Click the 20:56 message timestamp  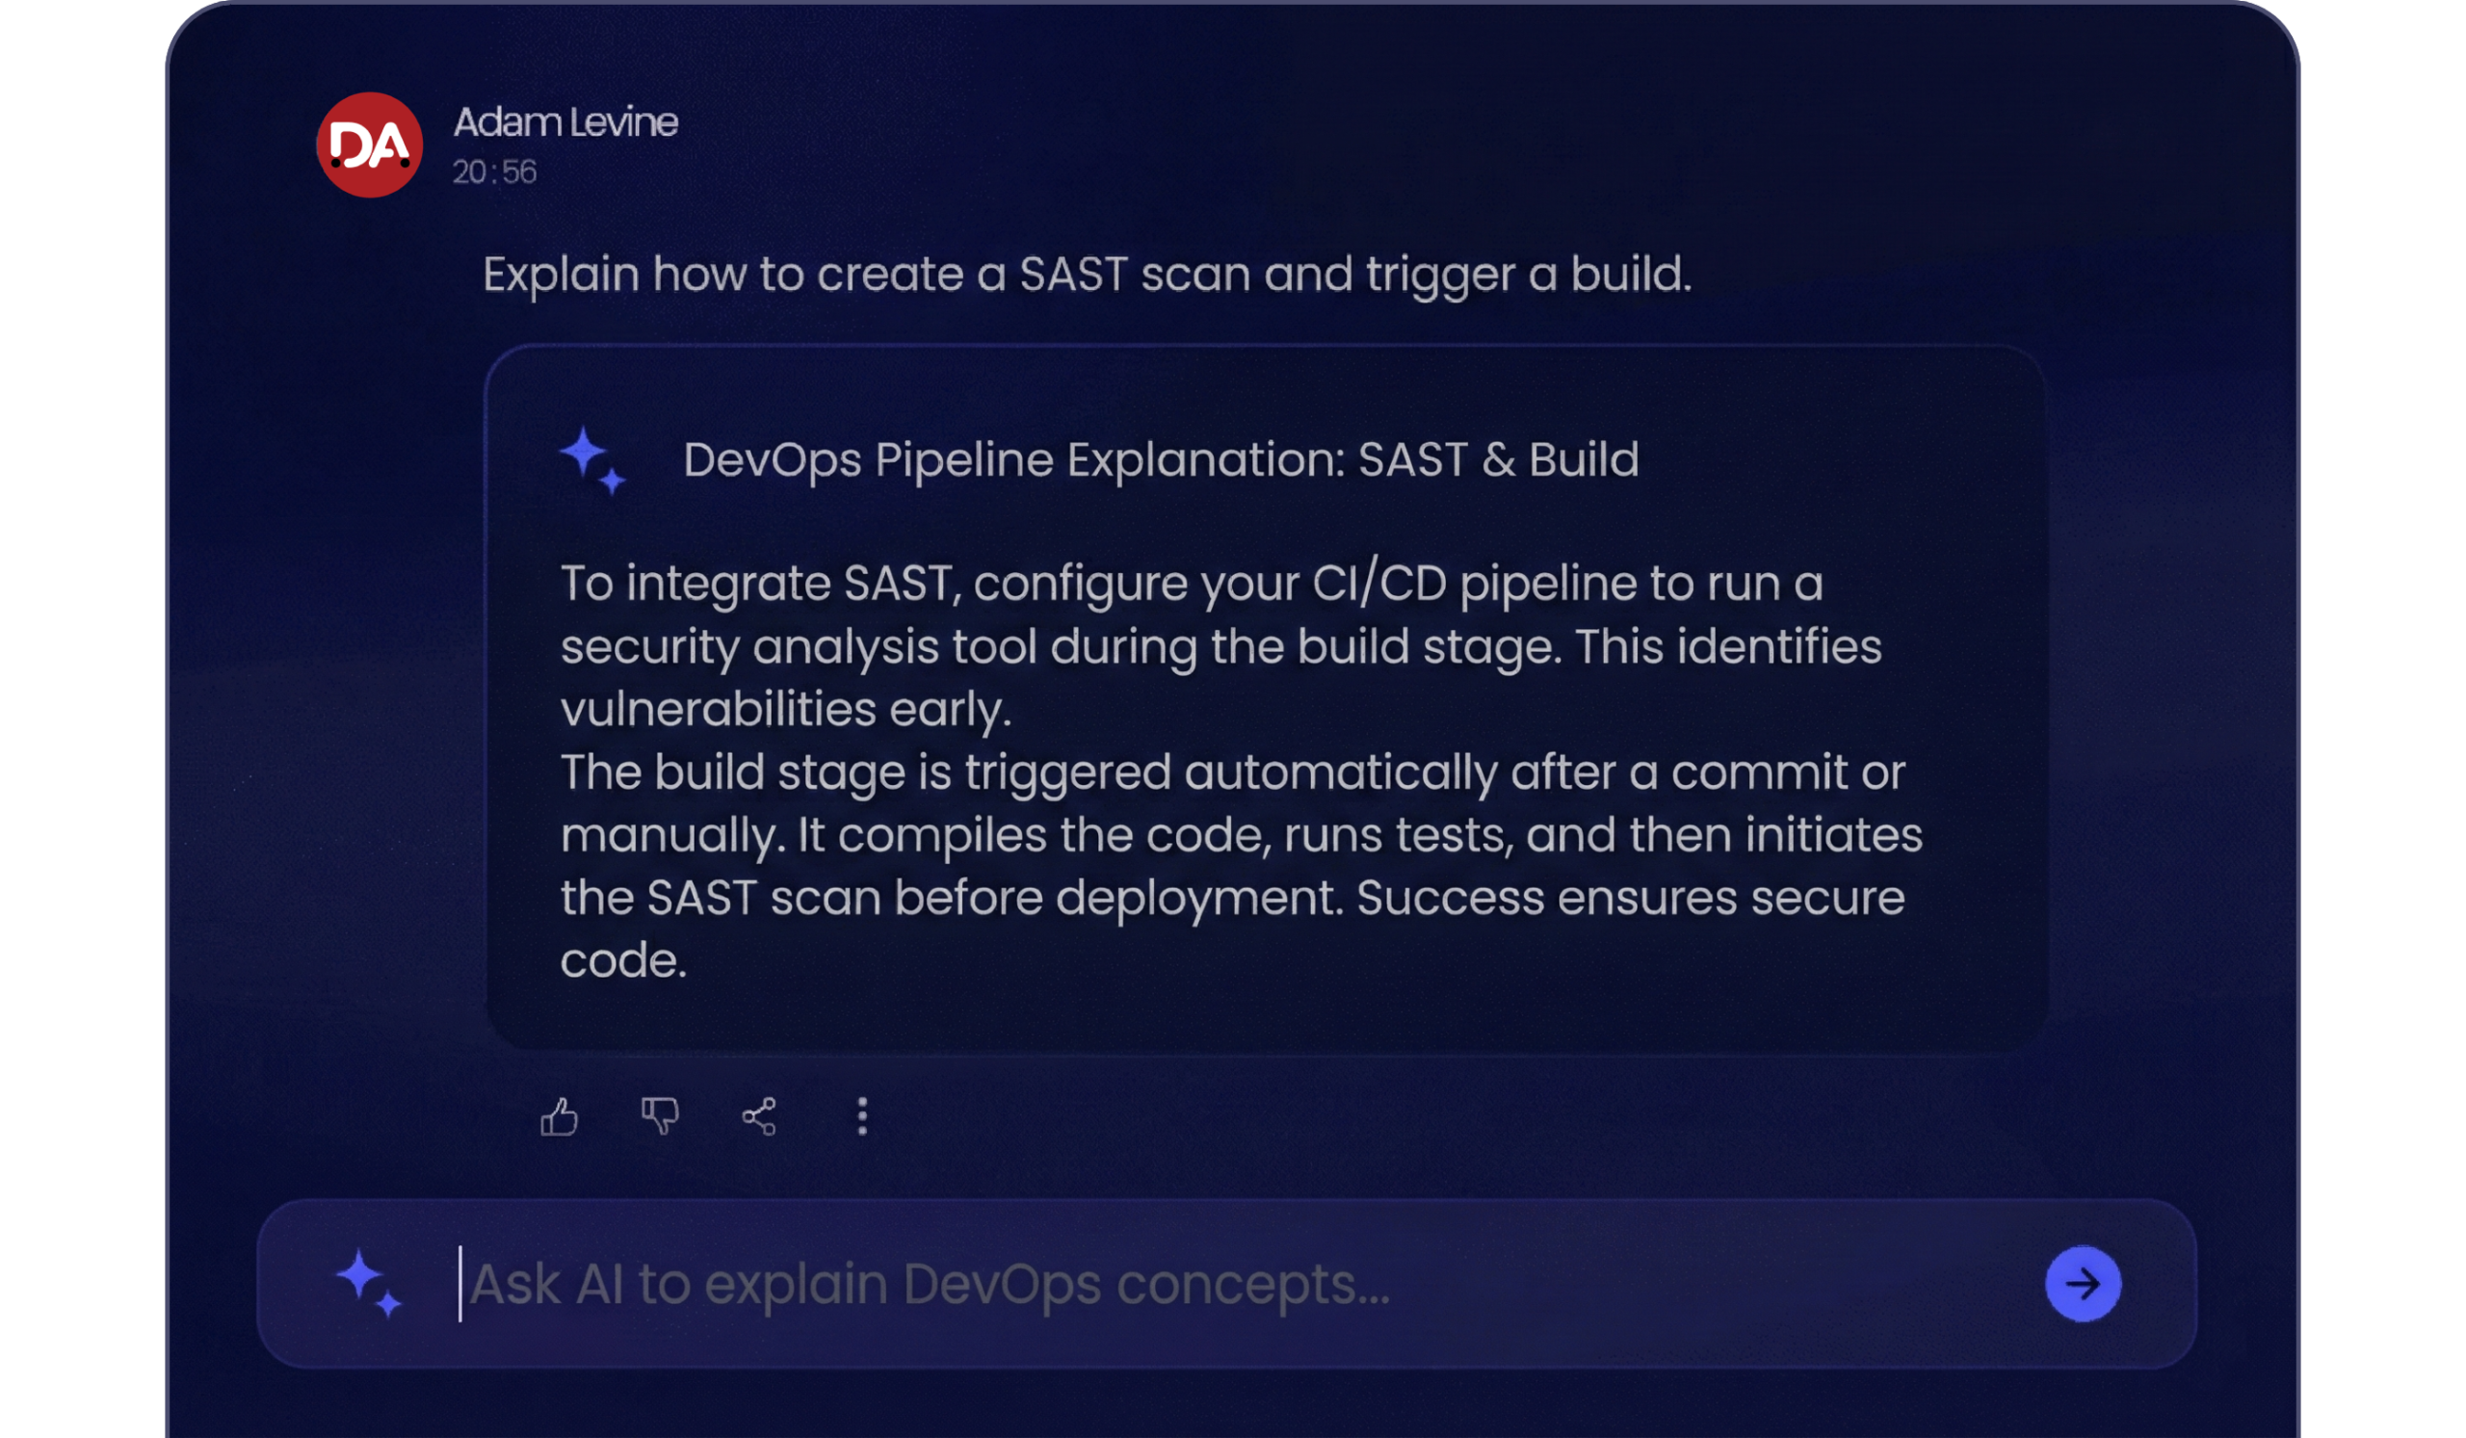(x=494, y=172)
